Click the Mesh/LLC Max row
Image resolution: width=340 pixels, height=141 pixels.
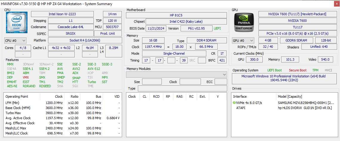tap(63, 128)
